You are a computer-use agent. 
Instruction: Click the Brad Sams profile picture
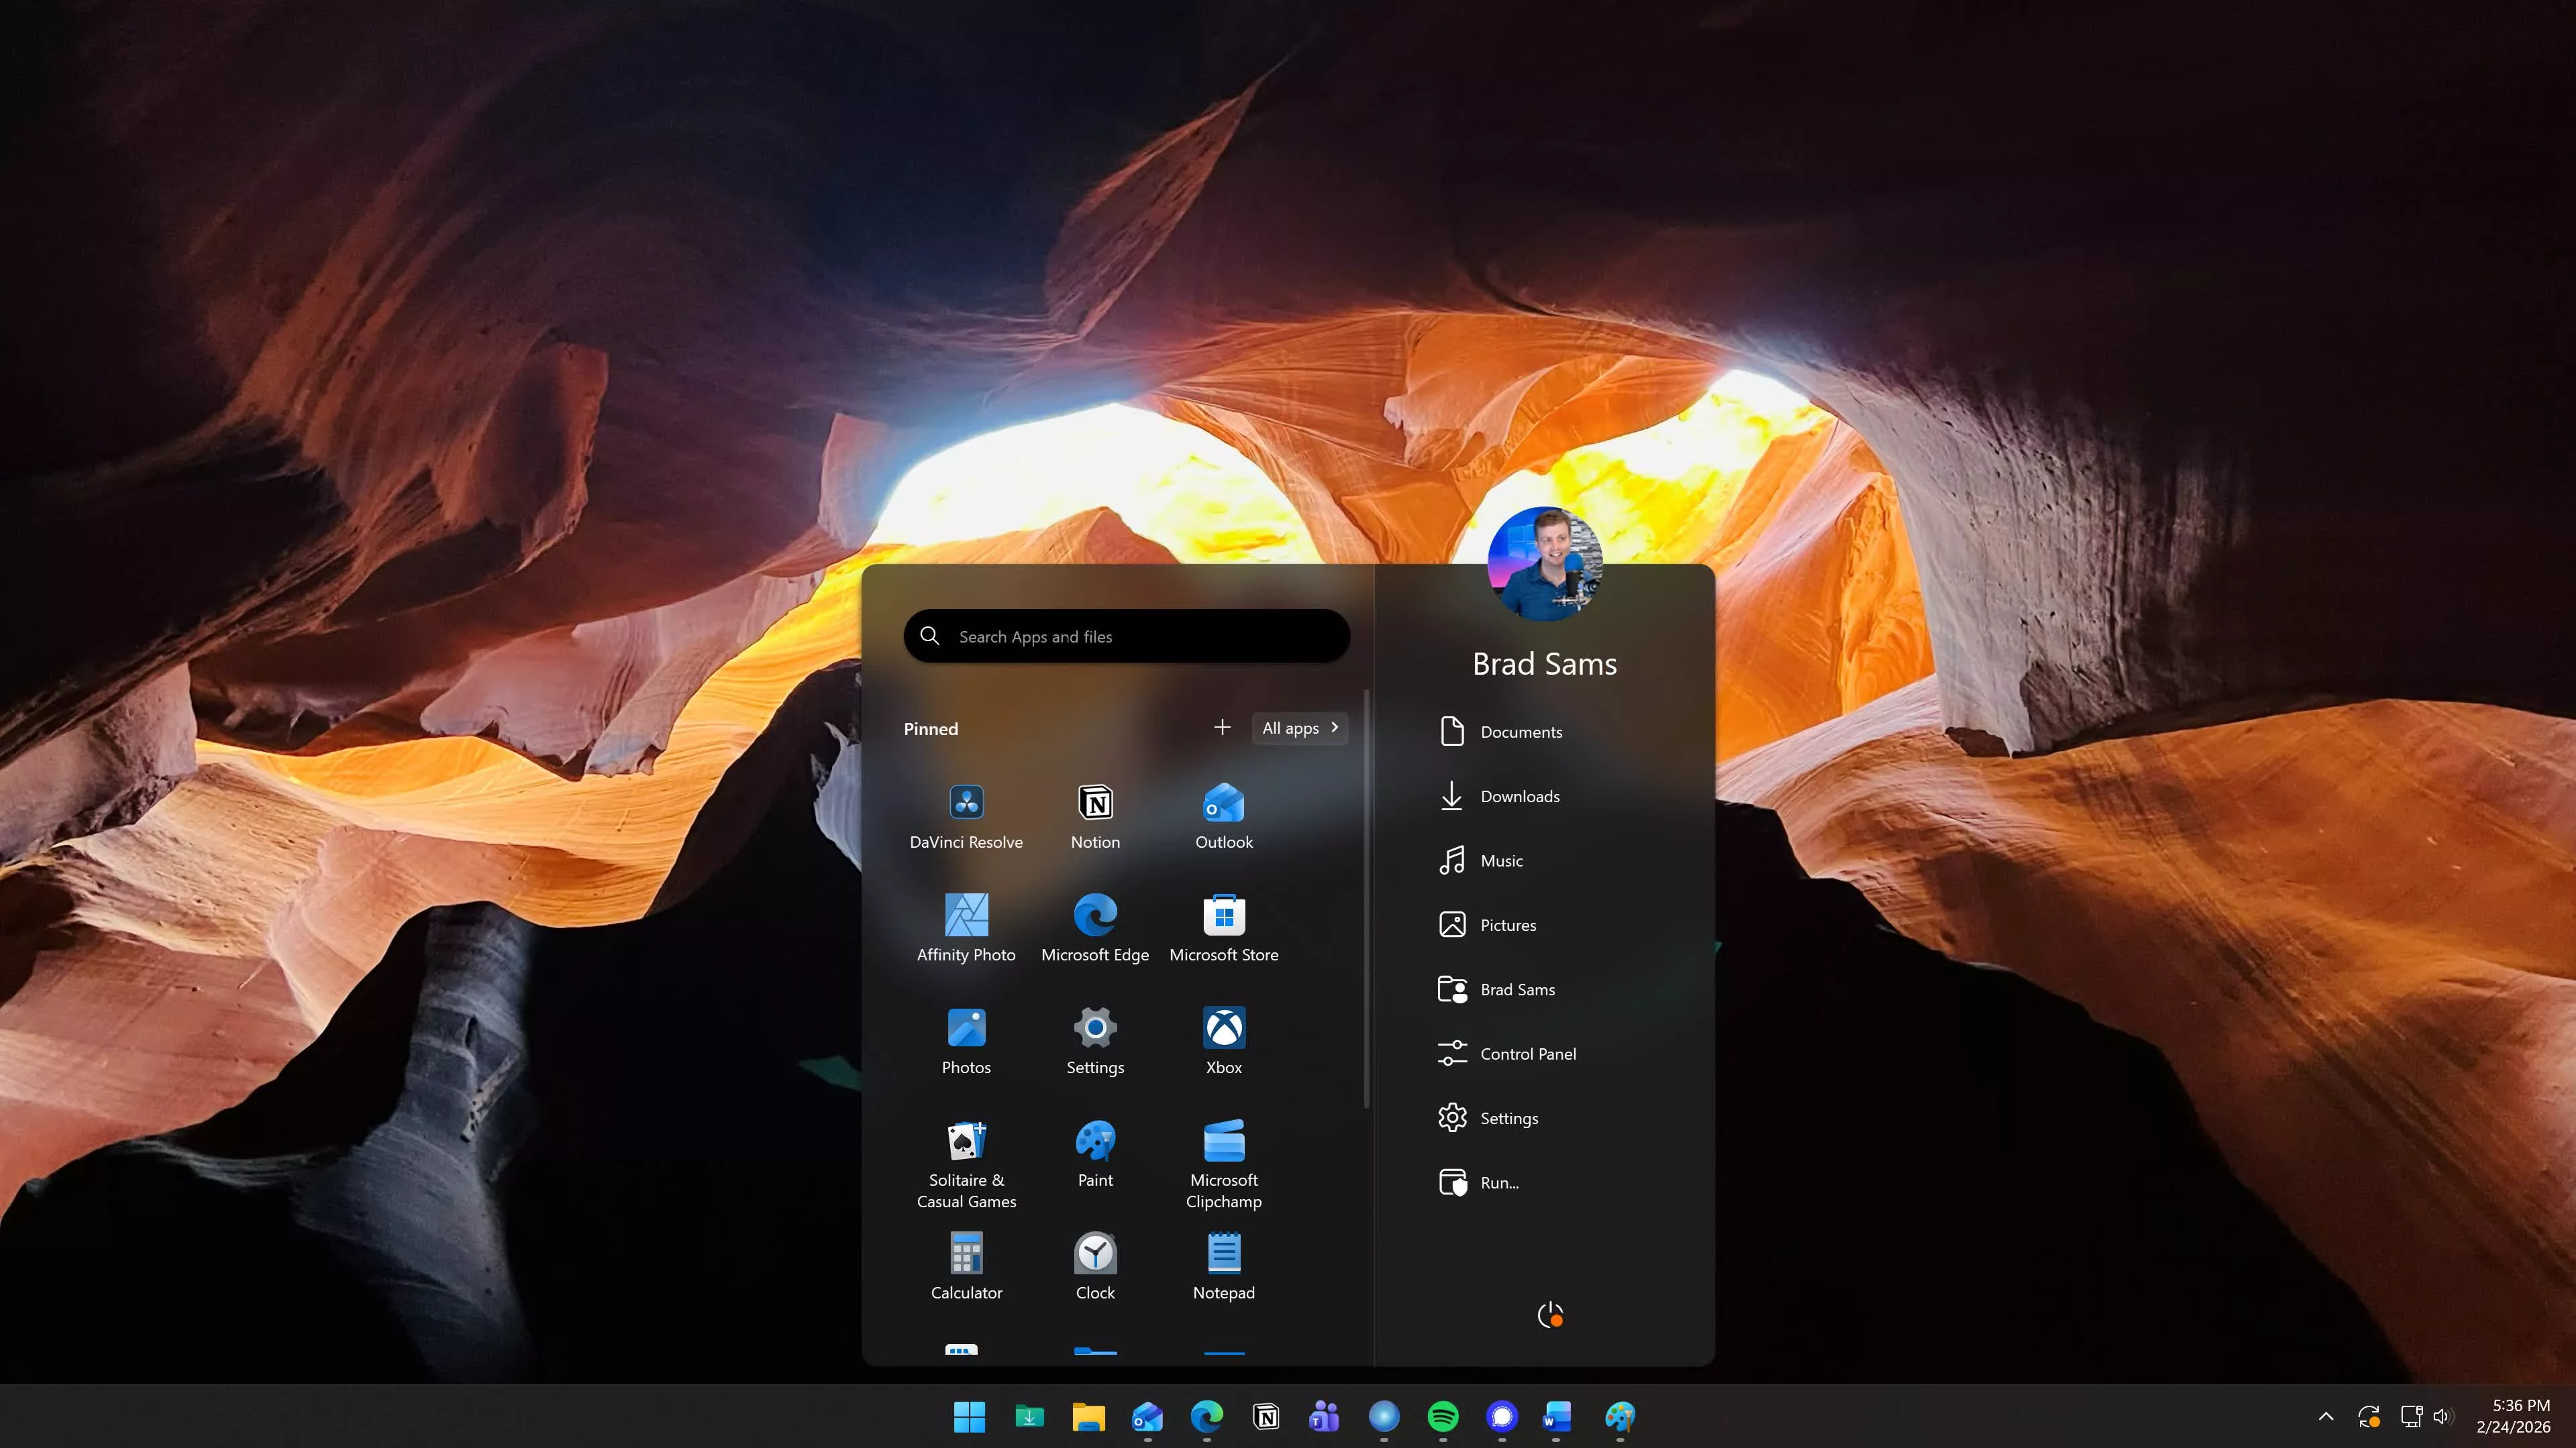1544,563
